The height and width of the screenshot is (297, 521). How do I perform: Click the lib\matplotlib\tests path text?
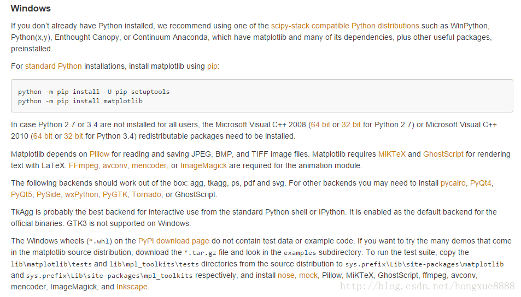tap(51, 264)
